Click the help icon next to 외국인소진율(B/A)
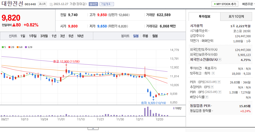The width and height of the screenshot is (255, 132). [x=220, y=60]
